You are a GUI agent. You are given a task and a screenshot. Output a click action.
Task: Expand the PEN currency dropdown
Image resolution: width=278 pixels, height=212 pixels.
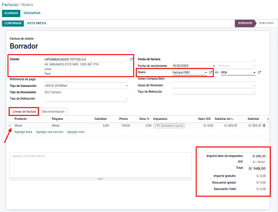tap(254, 72)
